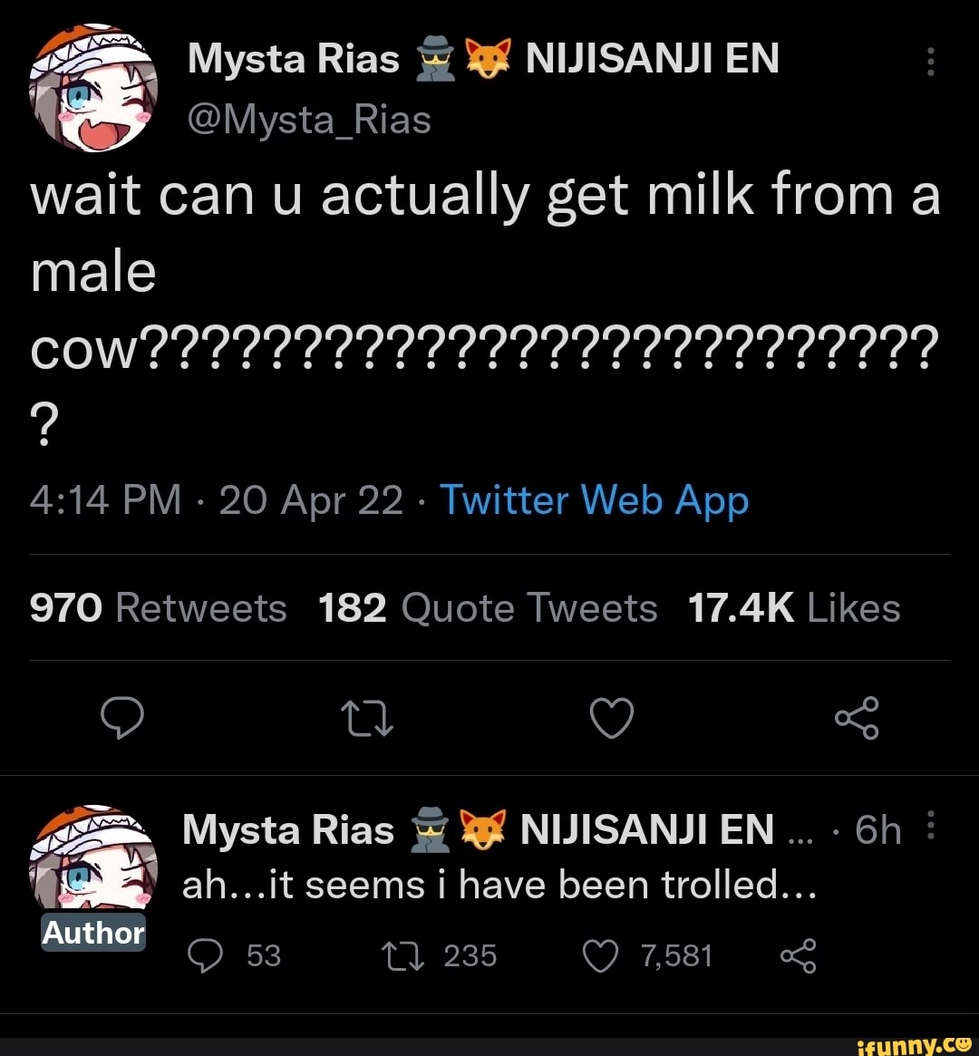Click the retweet icon showing 235
The height and width of the screenshot is (1056, 979).
402,954
